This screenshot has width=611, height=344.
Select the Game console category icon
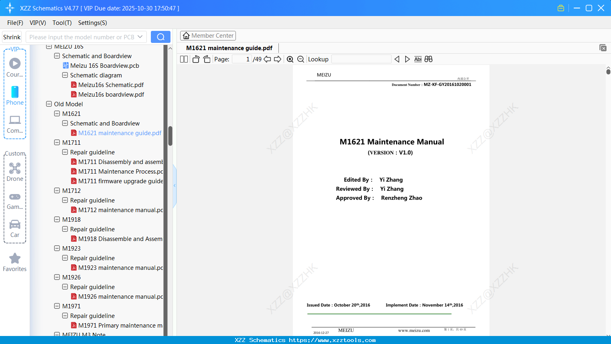(x=15, y=200)
